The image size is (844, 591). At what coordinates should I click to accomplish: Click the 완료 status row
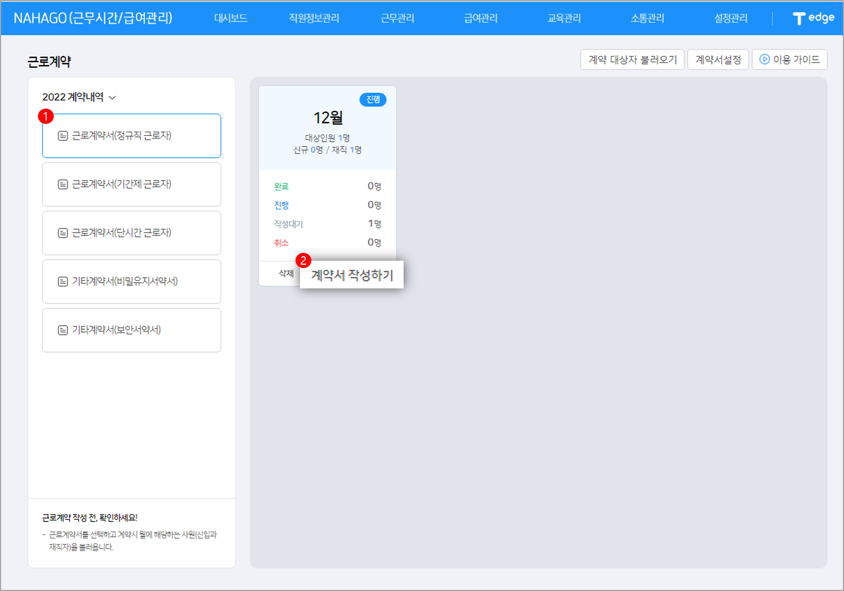(328, 186)
